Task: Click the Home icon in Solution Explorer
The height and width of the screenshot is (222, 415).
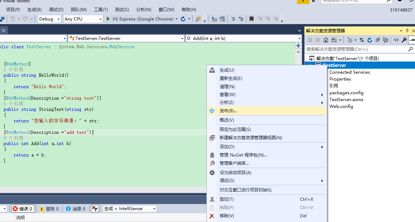Action: [326, 40]
